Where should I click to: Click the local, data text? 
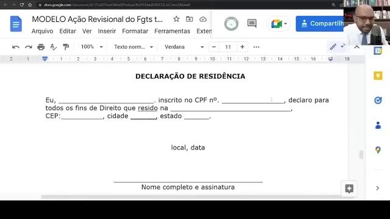click(188, 147)
